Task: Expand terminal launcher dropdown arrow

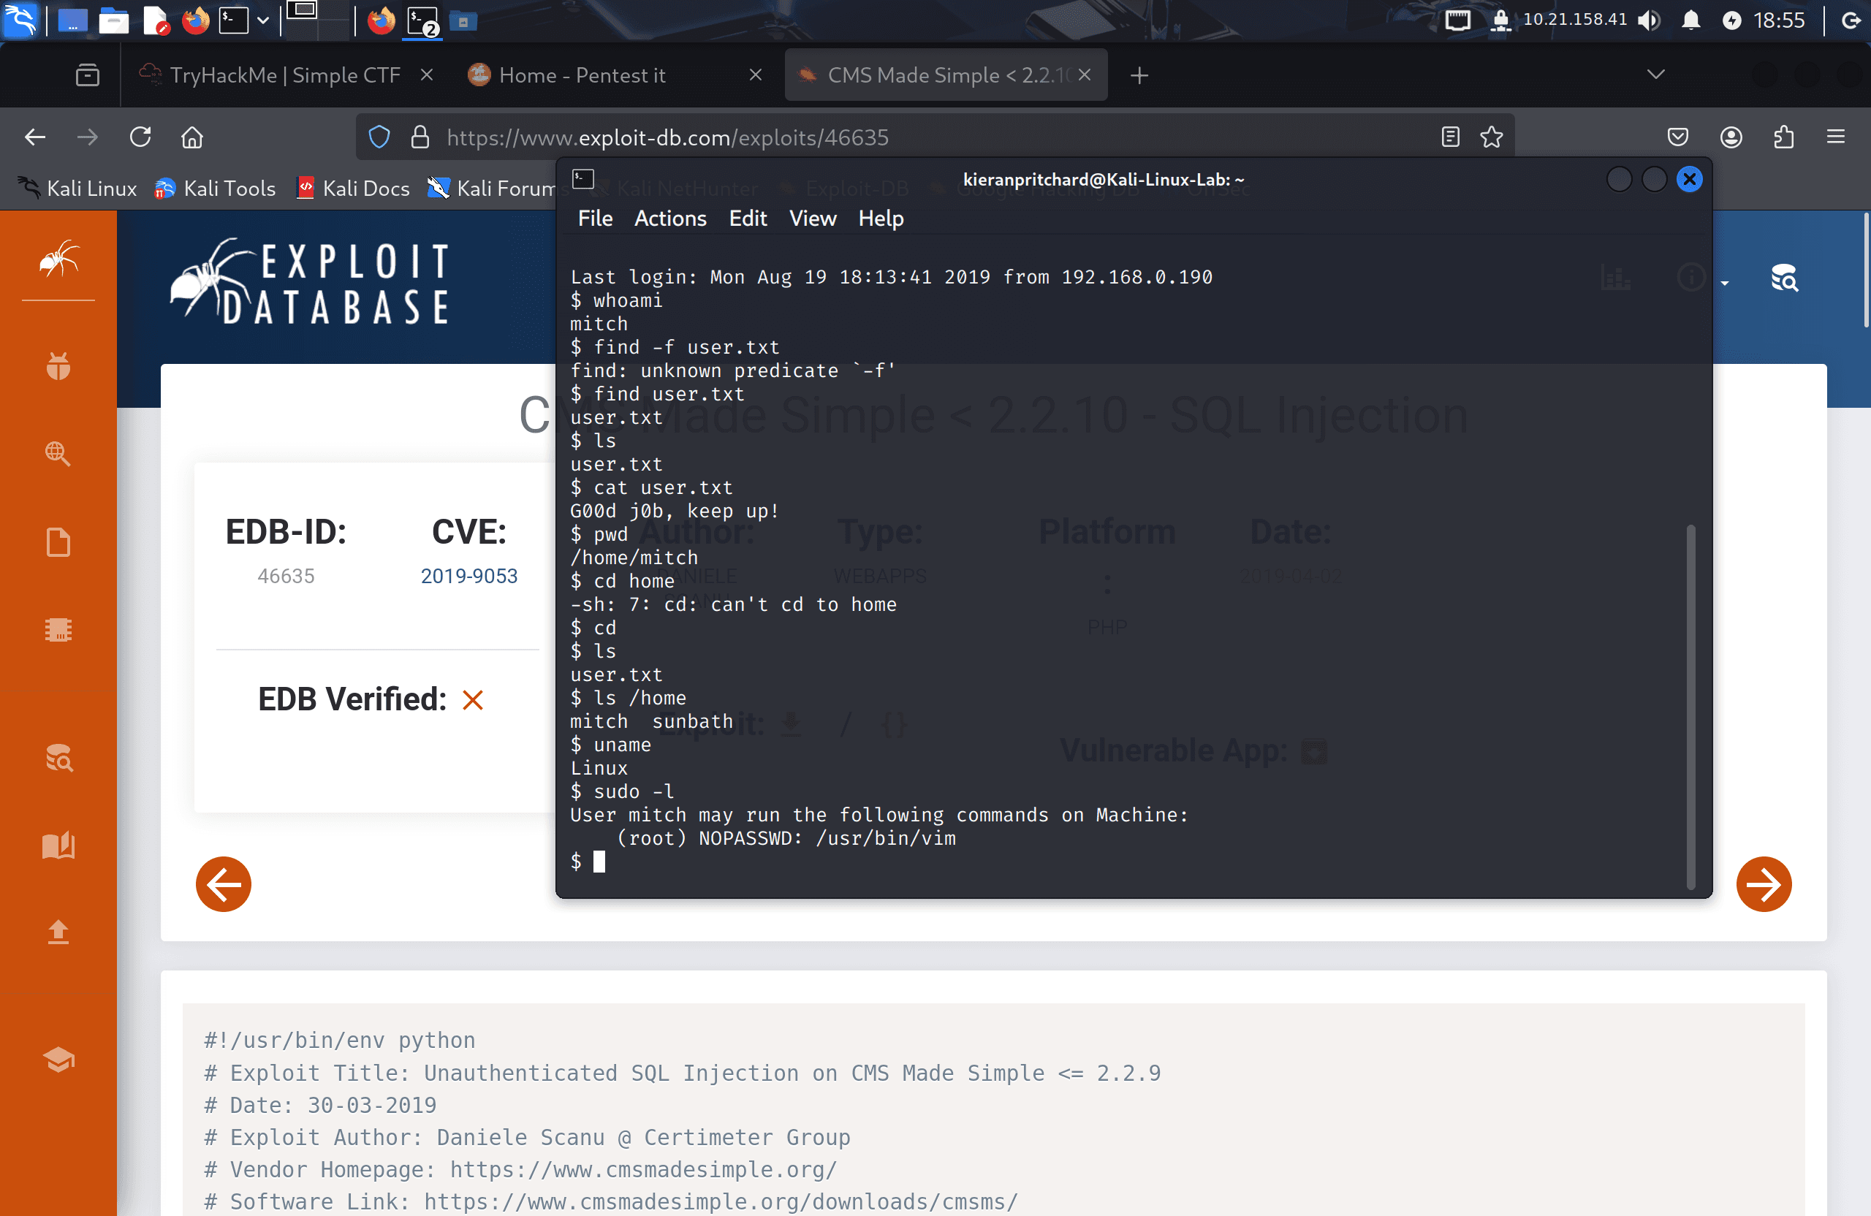Action: coord(263,21)
